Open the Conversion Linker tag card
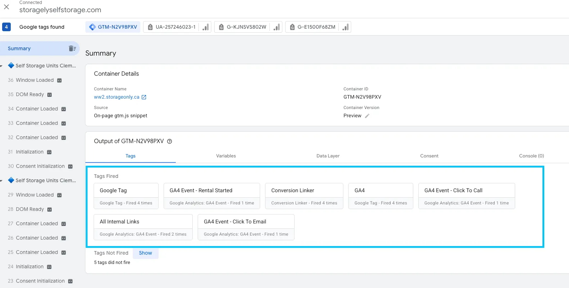 [304, 196]
